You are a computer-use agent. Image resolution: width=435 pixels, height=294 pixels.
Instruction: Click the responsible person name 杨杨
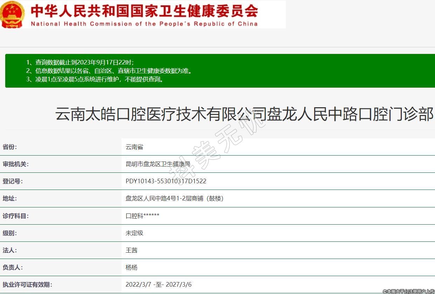coord(132,267)
